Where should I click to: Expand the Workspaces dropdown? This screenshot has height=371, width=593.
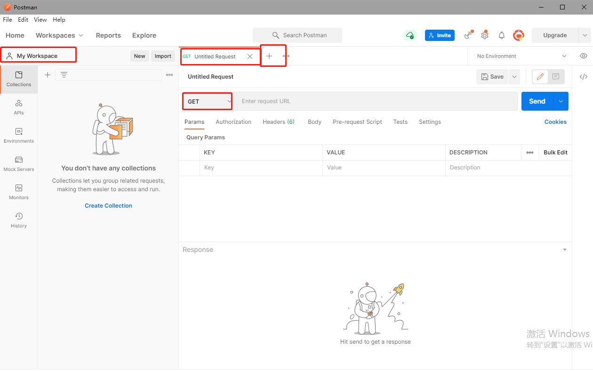pos(60,35)
